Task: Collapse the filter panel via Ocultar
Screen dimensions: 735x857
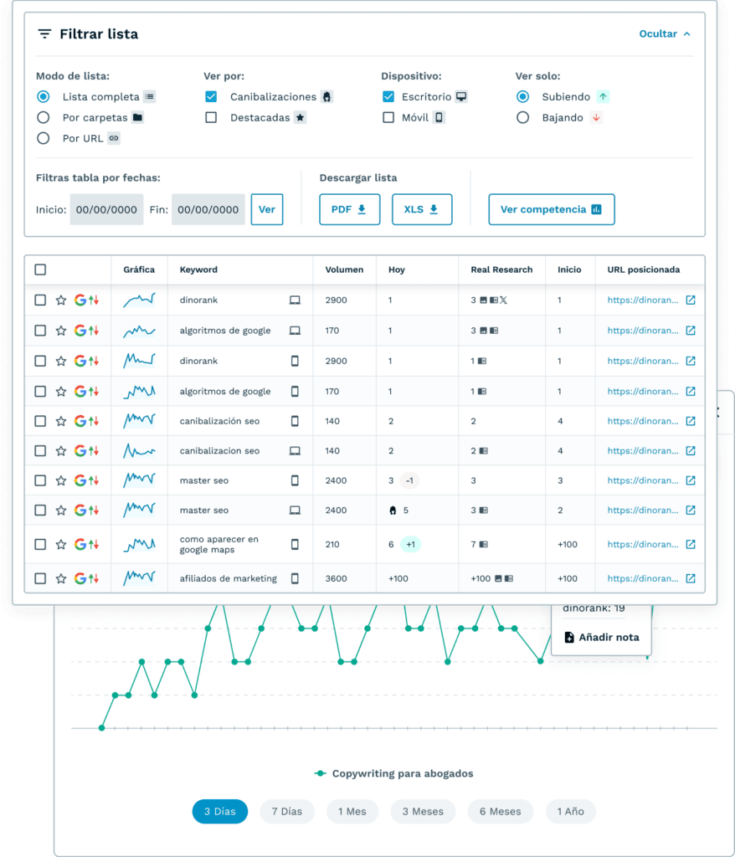Action: click(665, 33)
